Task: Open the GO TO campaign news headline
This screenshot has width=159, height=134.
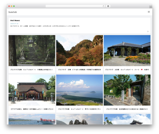Action: (45, 26)
